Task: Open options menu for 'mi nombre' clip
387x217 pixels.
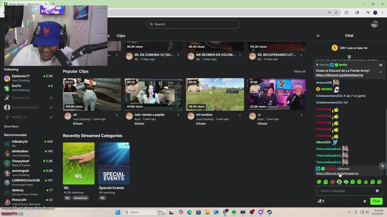Action: coord(240,115)
